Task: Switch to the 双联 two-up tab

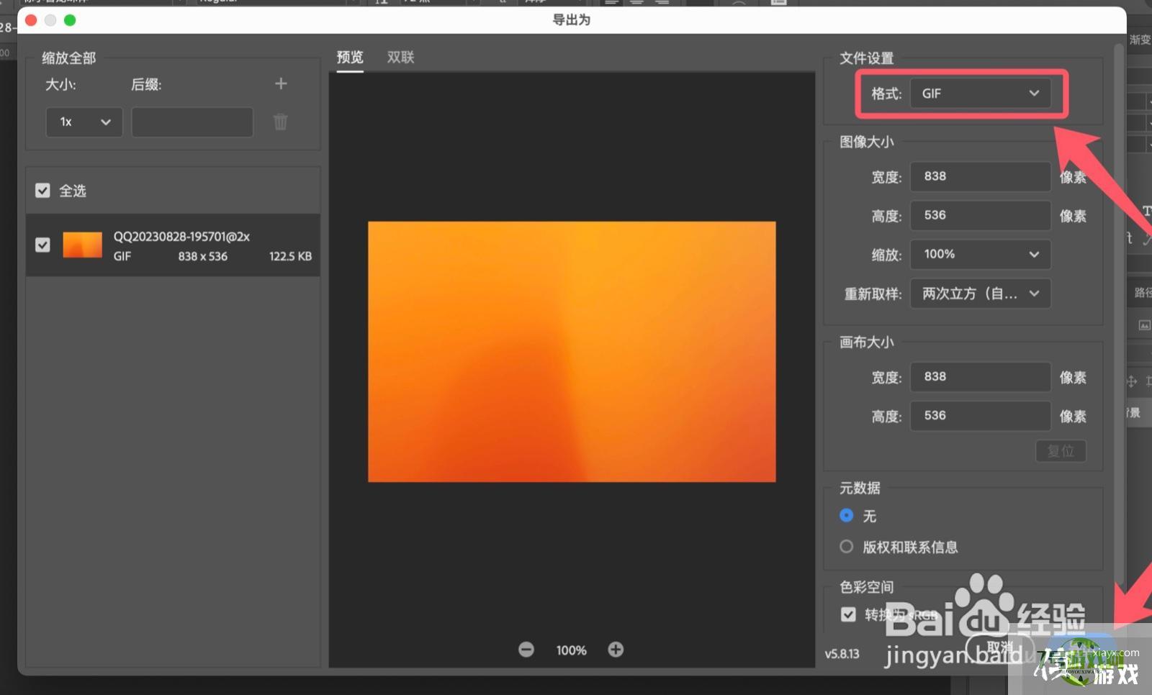Action: [400, 58]
